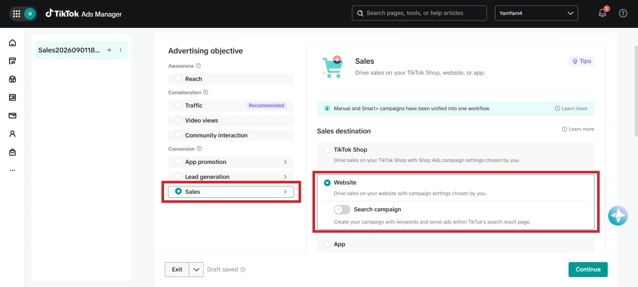The height and width of the screenshot is (287, 638).
Task: Open the chart analytics sidebar icon
Action: (x=12, y=98)
